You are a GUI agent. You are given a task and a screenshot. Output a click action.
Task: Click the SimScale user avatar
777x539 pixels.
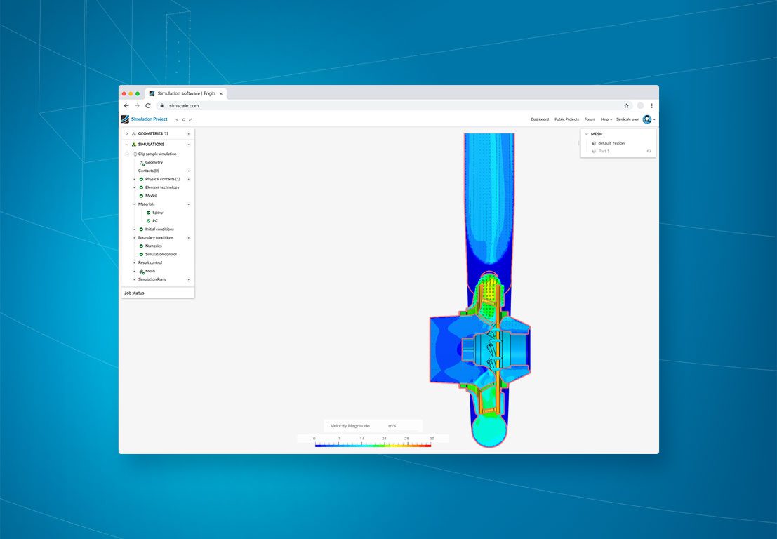pyautogui.click(x=646, y=119)
